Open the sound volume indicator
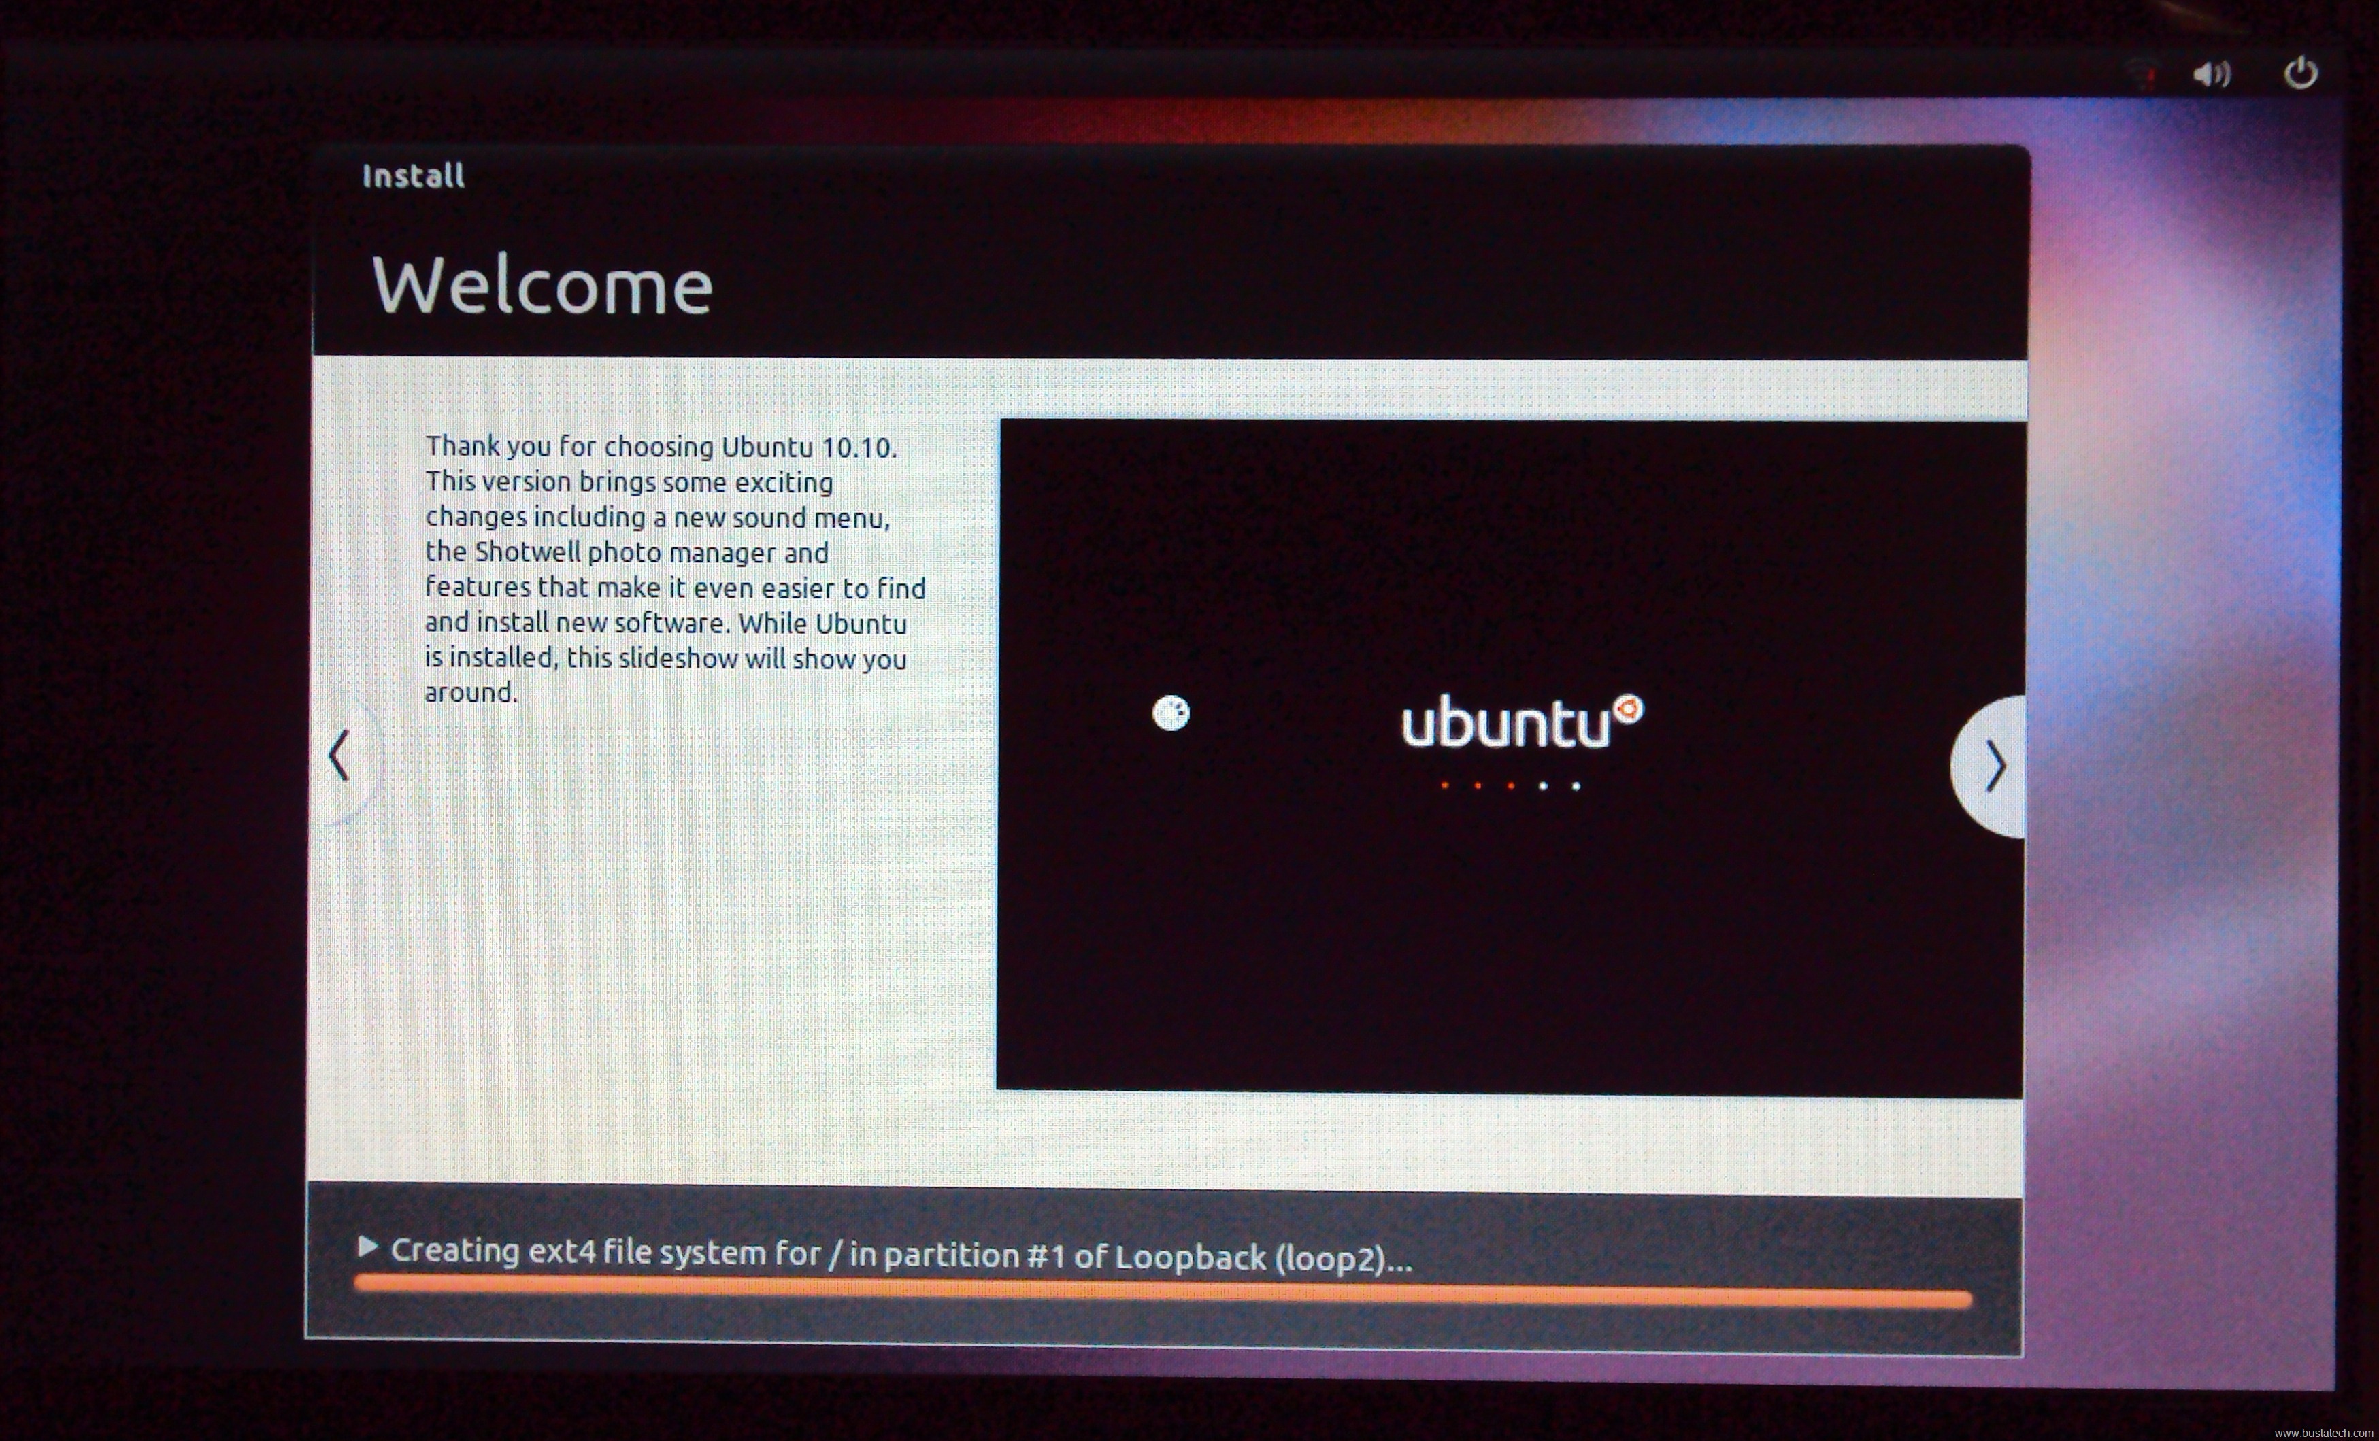 click(x=2211, y=73)
